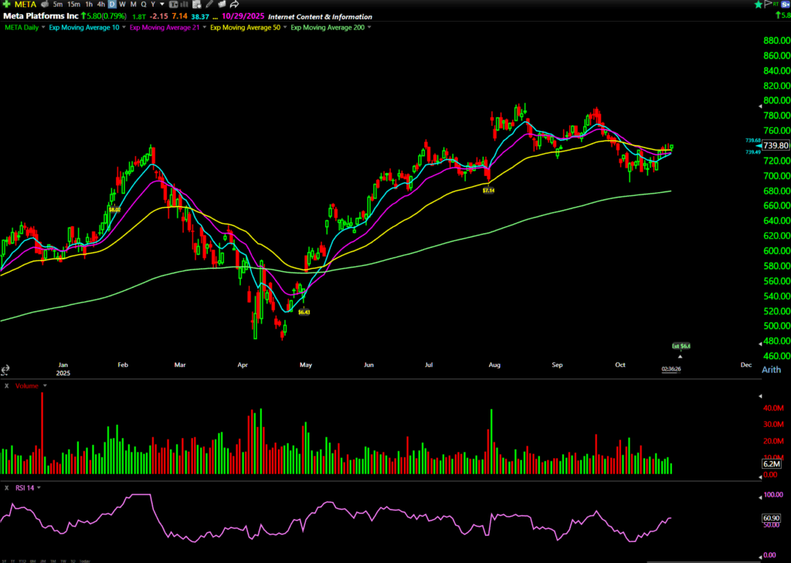Viewport: 791px width, 563px height.
Task: Open the notes icon in toolbar
Action: click(196, 5)
